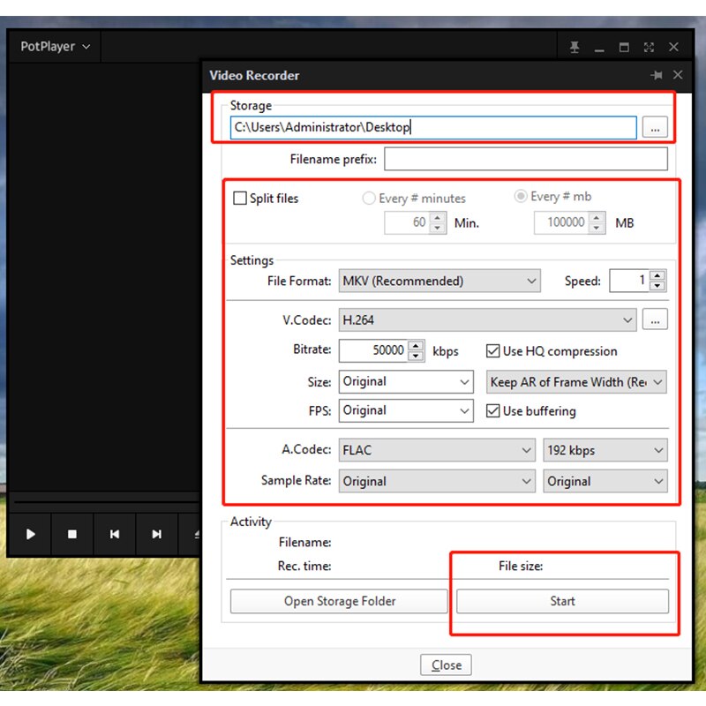This screenshot has width=706, height=706.
Task: Click the Play button in PotPlayer
Action: 30,534
